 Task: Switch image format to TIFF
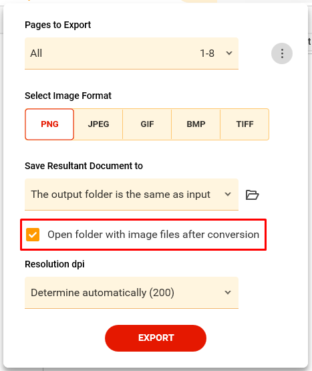(245, 124)
